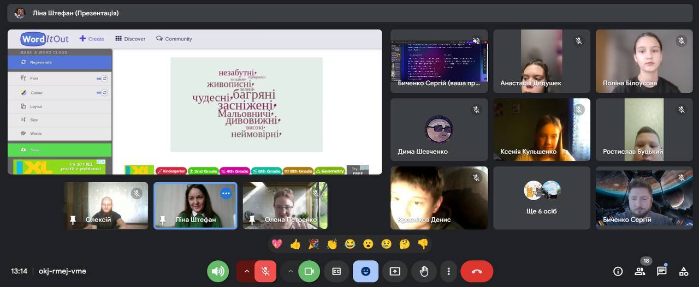
Task: Expand audio settings arrow beside microphone
Action: [246, 271]
